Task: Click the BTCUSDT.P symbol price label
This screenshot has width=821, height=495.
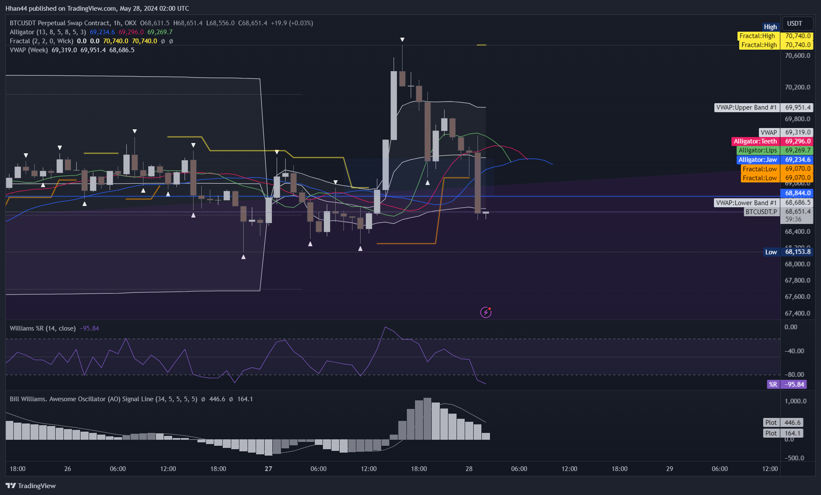Action: click(761, 212)
